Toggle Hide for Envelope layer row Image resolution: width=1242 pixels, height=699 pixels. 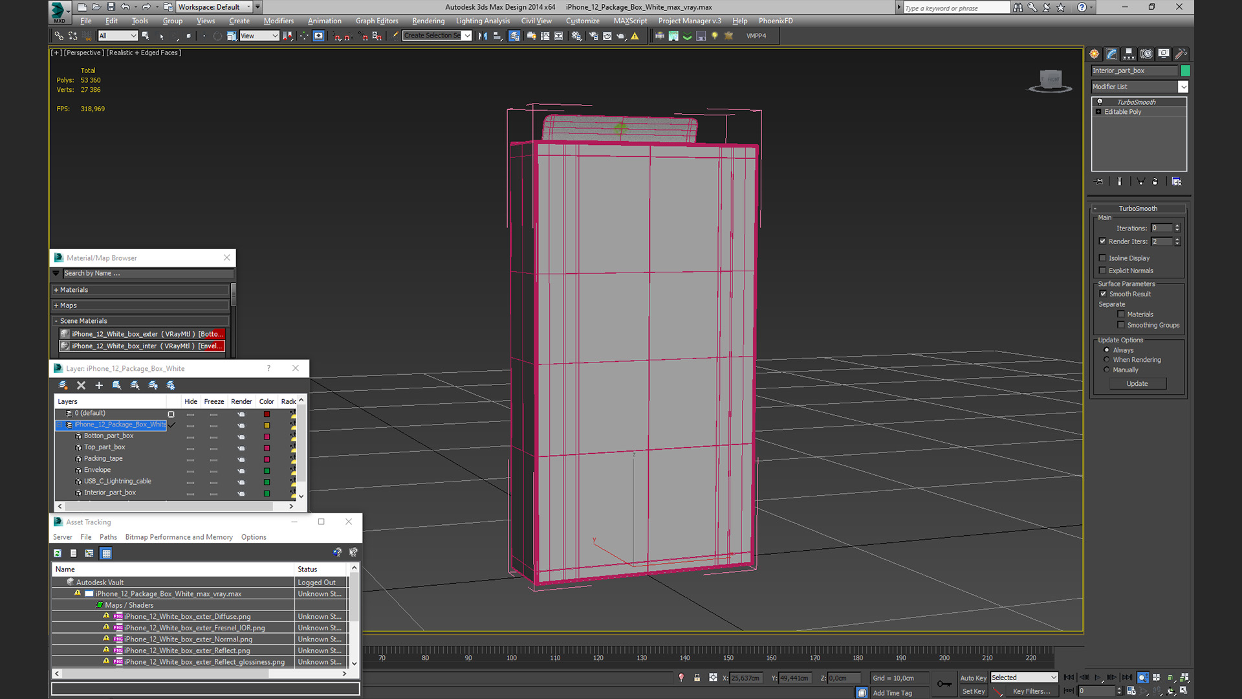190,471
